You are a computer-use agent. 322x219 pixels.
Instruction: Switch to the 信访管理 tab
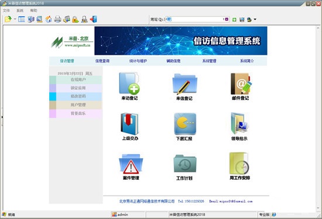click(67, 61)
